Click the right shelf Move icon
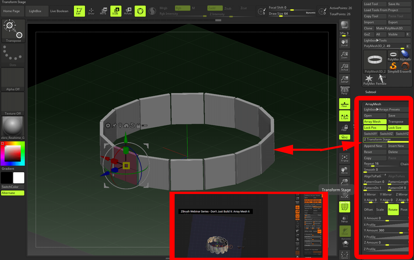Viewport: 414px width, 260px height. 345,170
